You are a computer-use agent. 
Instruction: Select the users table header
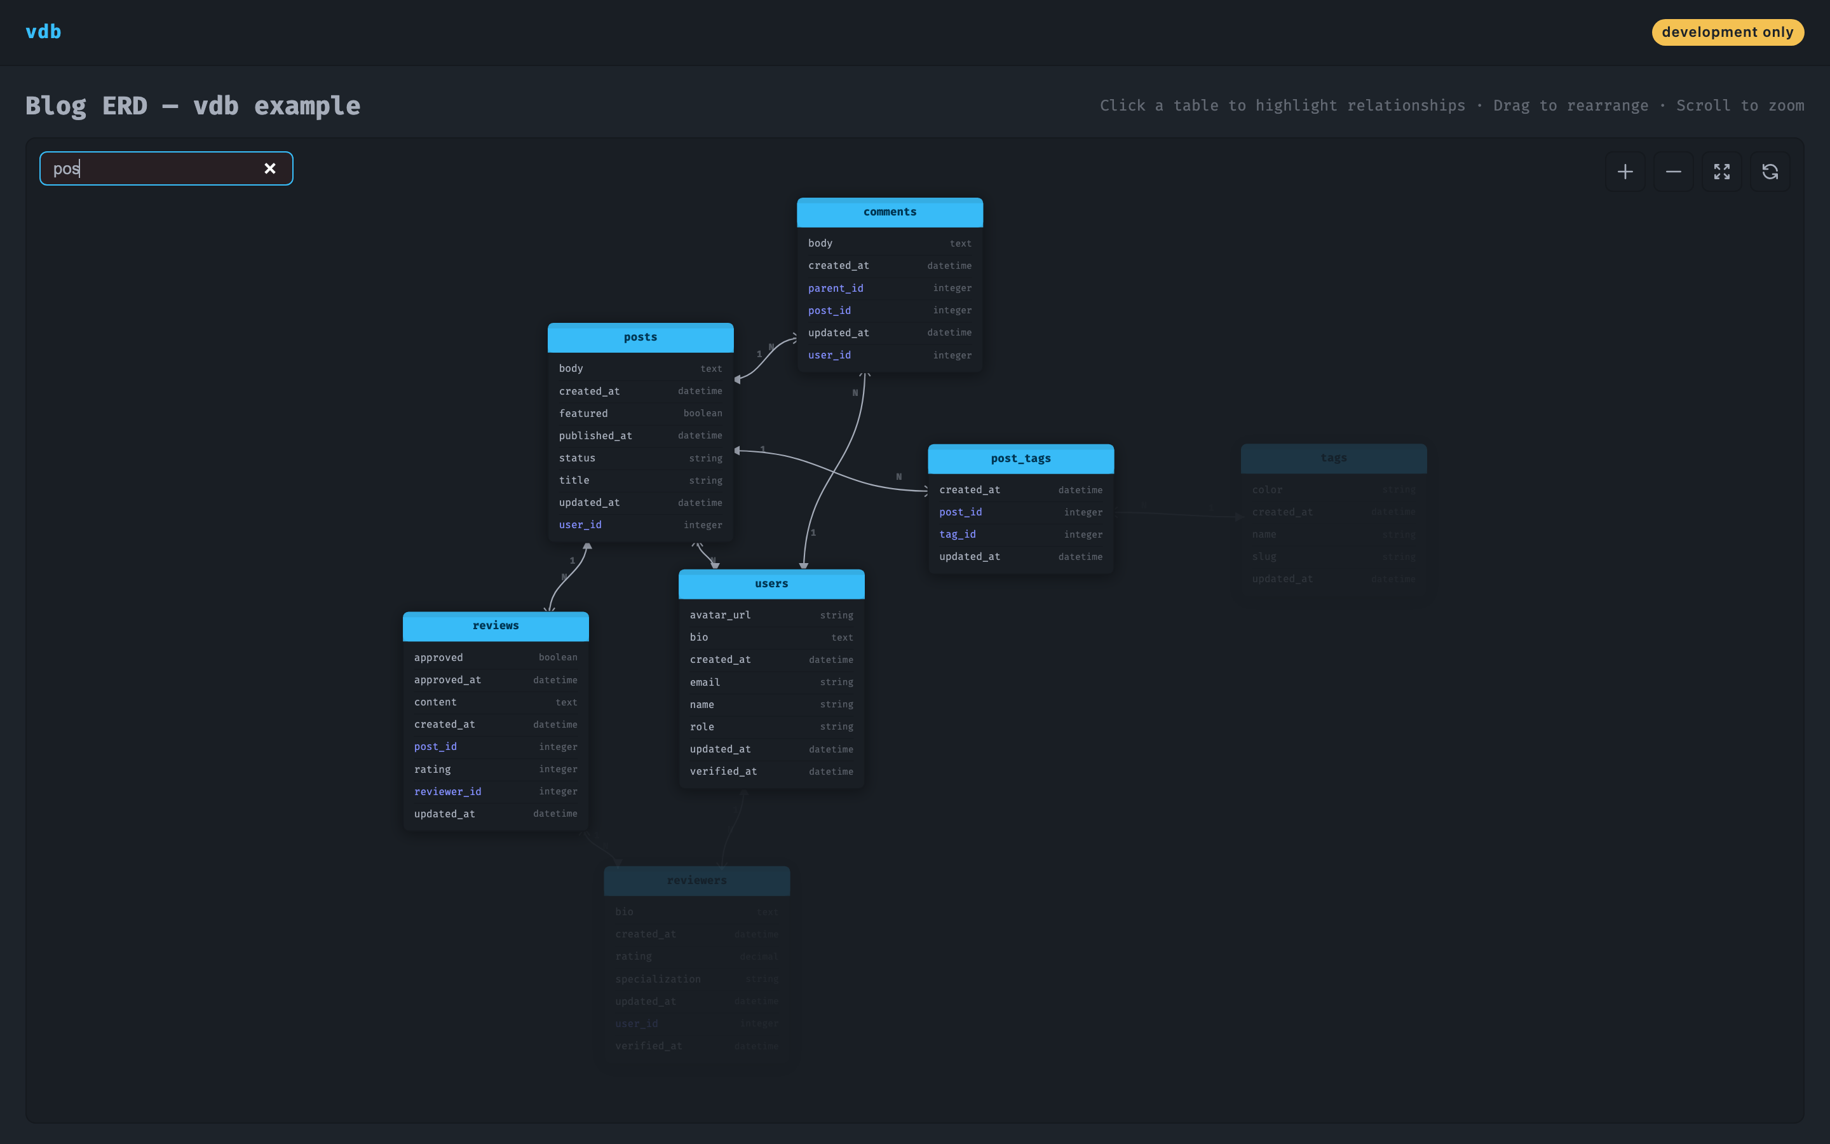771,583
